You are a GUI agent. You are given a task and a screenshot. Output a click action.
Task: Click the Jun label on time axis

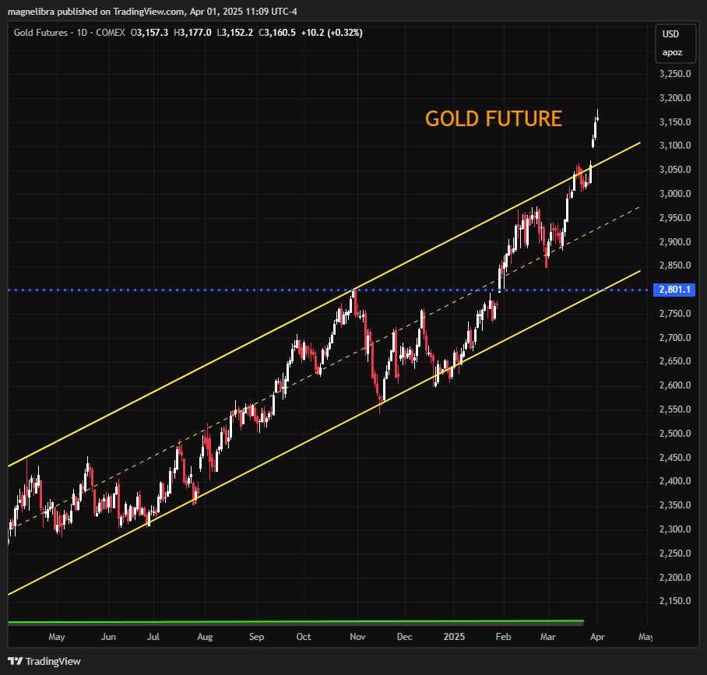(108, 637)
